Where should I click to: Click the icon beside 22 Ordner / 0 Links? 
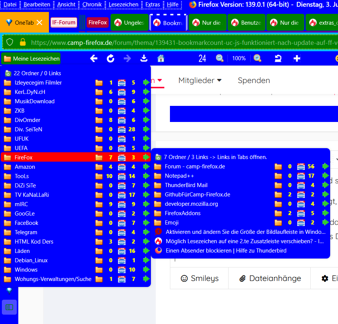click(x=8, y=73)
